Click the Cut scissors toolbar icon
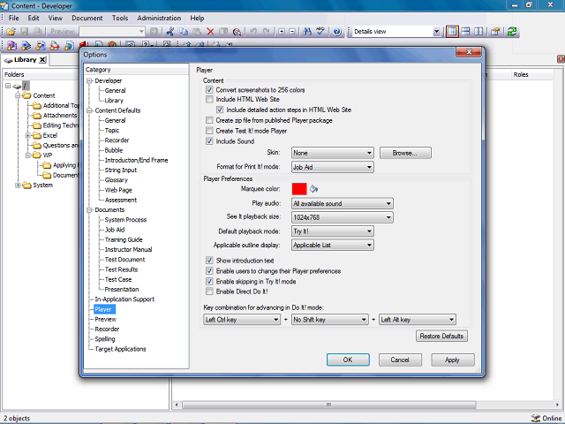 [x=170, y=32]
